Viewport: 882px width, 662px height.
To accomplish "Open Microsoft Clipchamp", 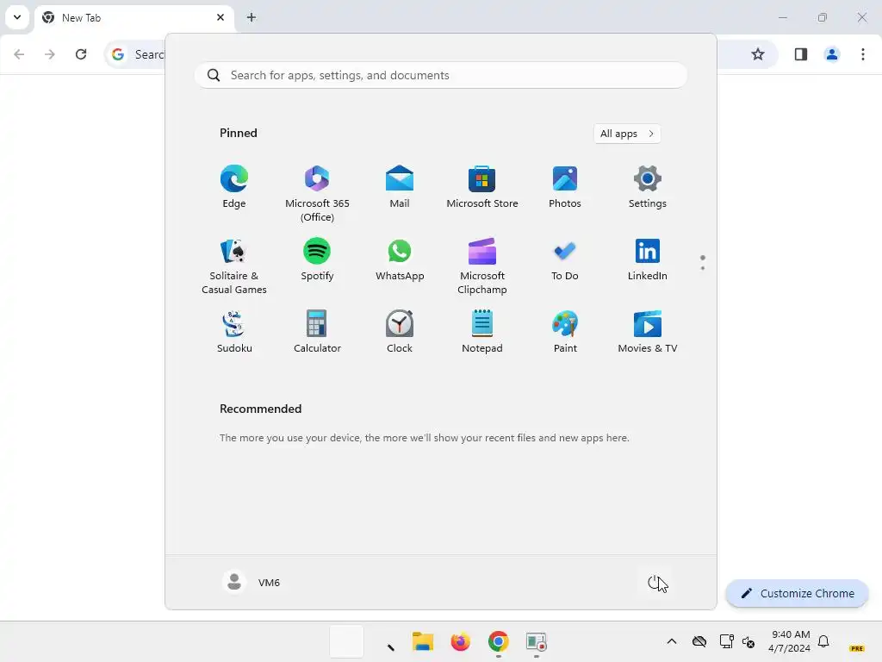I will click(482, 266).
